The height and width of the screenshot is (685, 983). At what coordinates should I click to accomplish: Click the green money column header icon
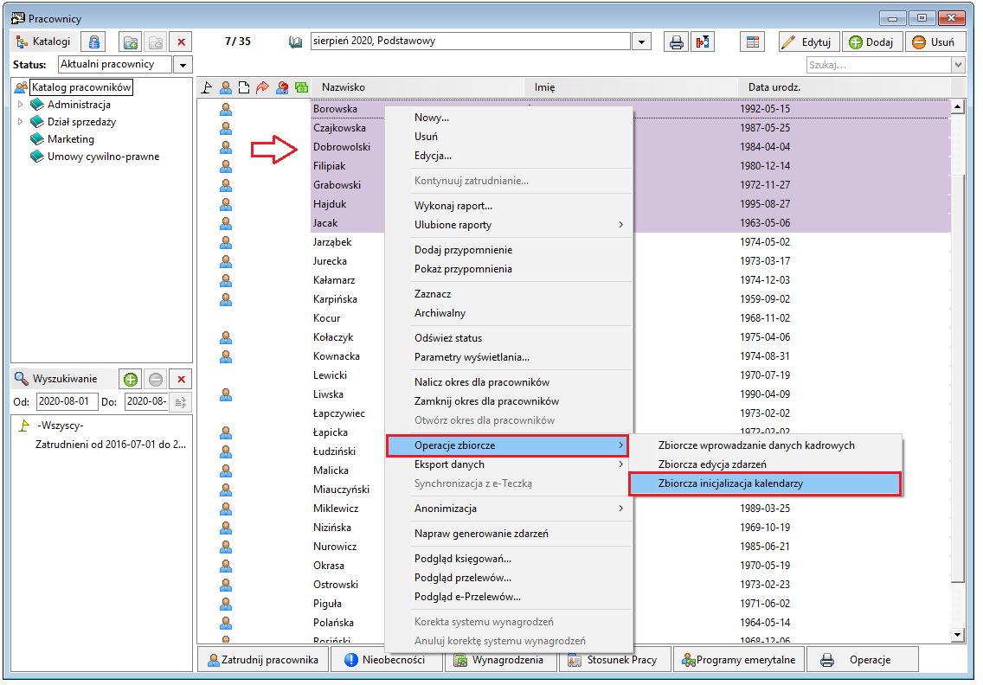[x=301, y=87]
